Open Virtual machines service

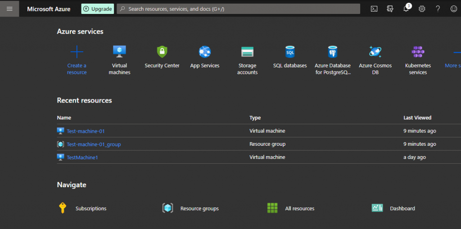(x=119, y=52)
